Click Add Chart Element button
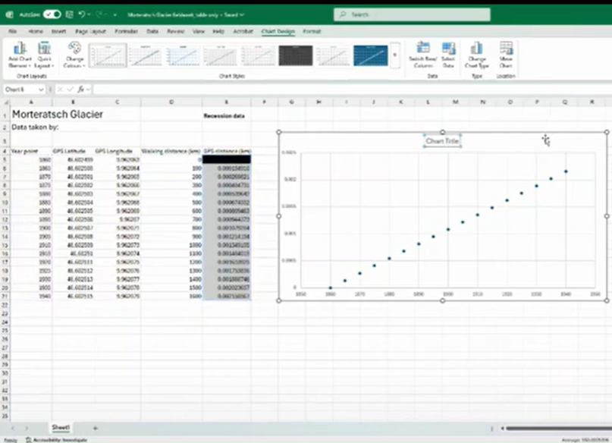Screen dimensions: 612x443 [x=20, y=55]
